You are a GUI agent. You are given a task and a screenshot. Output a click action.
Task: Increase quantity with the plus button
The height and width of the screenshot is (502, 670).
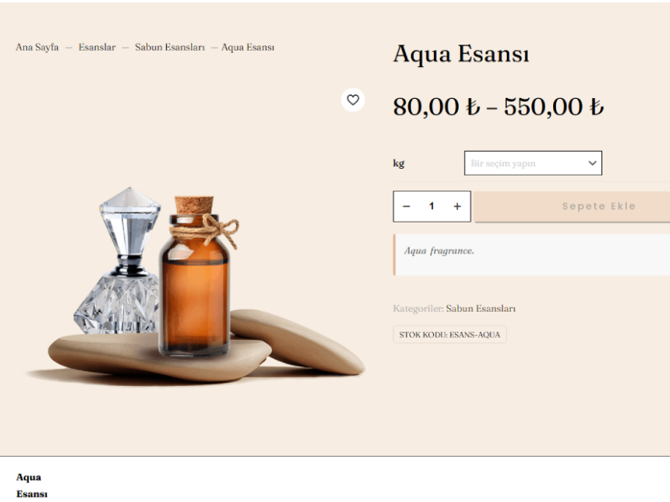click(x=457, y=207)
